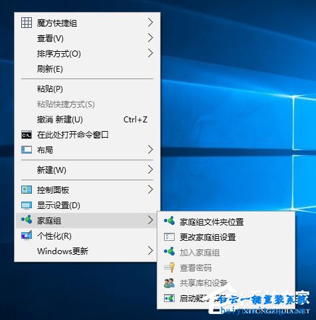Open the Windows更新 menu entry
The height and width of the screenshot is (320, 316).
point(87,251)
